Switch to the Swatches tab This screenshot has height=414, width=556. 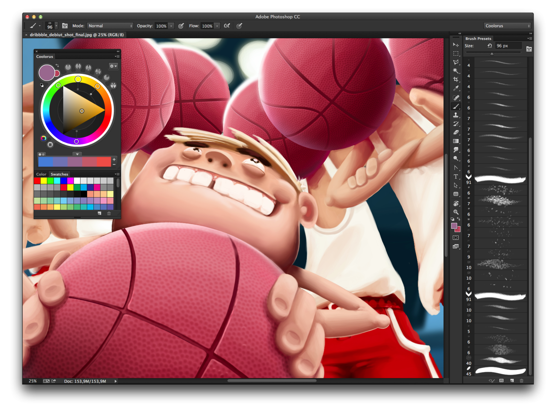coord(59,174)
